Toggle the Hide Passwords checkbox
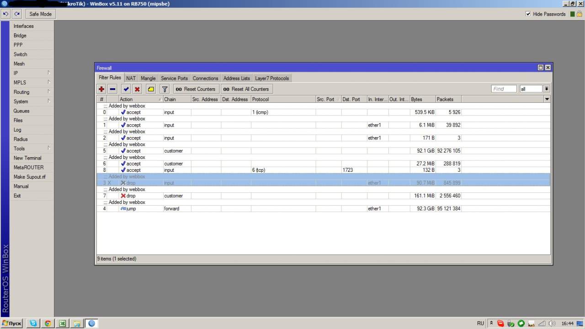 coord(528,14)
